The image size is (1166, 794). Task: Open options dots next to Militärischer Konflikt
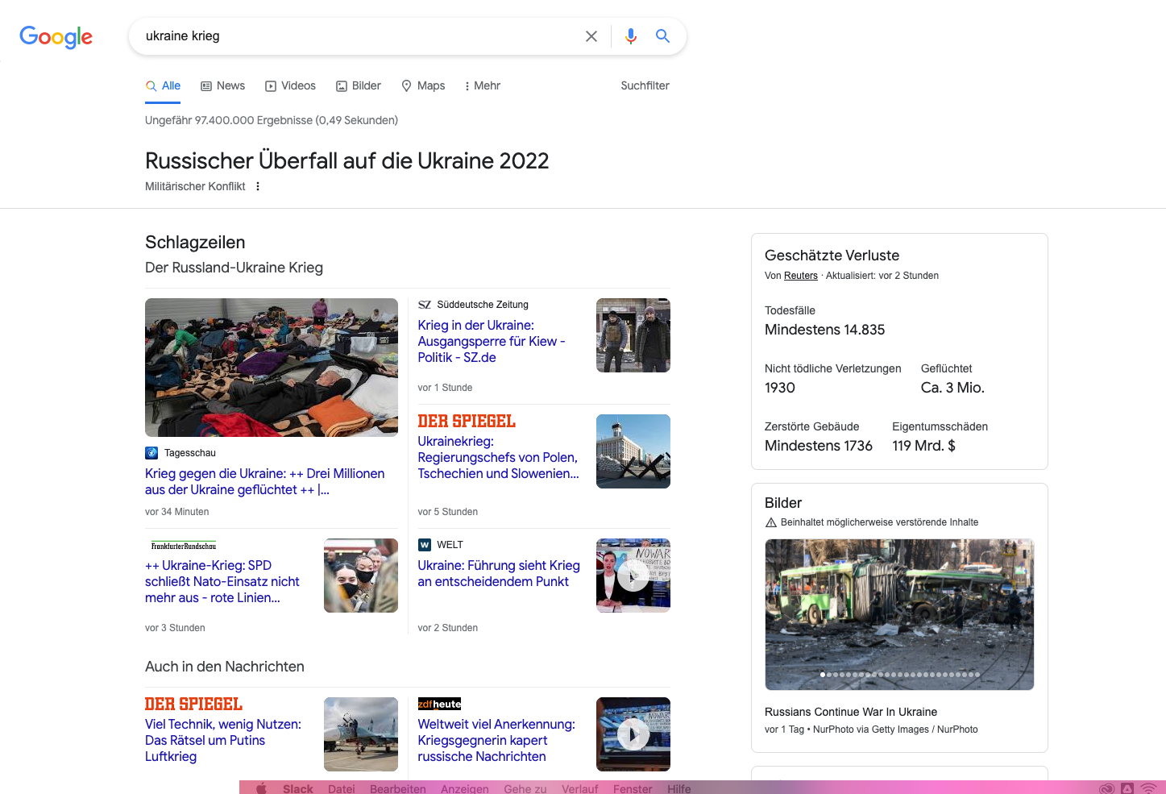click(x=258, y=186)
